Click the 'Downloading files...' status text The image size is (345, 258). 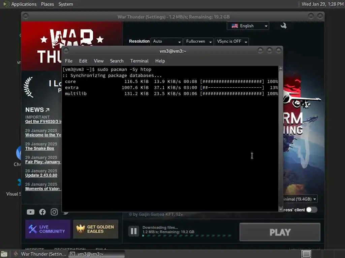pyautogui.click(x=160, y=227)
